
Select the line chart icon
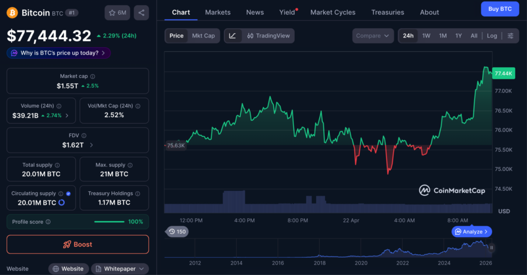pos(233,36)
